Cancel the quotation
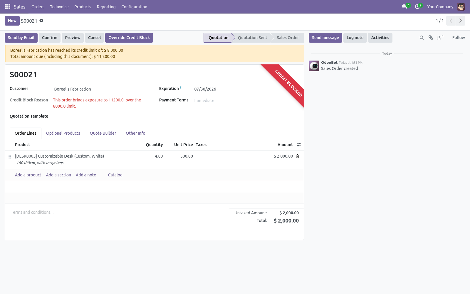The image size is (470, 294). (x=94, y=38)
